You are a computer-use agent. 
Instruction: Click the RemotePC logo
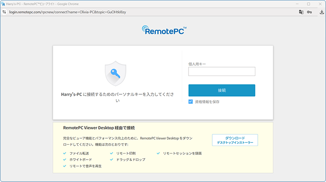[x=164, y=30]
